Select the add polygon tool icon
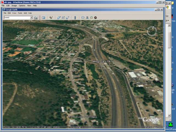 (x=59, y=18)
